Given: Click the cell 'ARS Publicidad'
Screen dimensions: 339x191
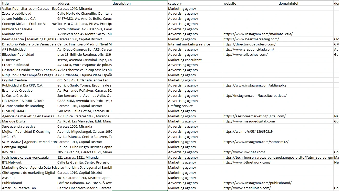Looking at the screenshot, I should [x=29, y=50].
